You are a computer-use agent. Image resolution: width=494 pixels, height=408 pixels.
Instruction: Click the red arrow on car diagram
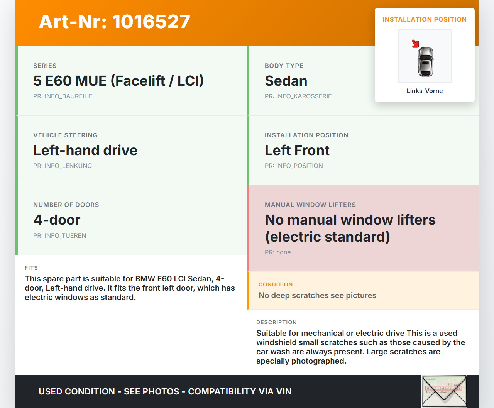point(415,44)
